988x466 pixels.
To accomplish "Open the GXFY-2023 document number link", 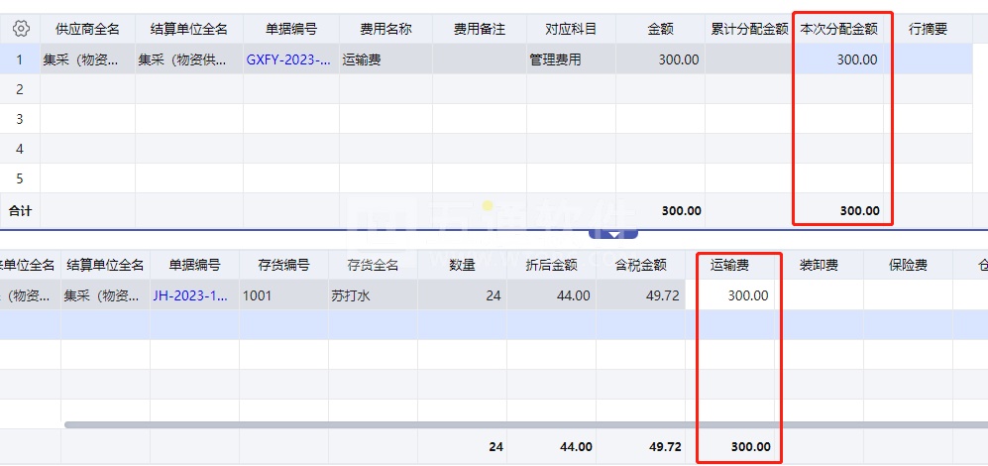I will [x=289, y=59].
